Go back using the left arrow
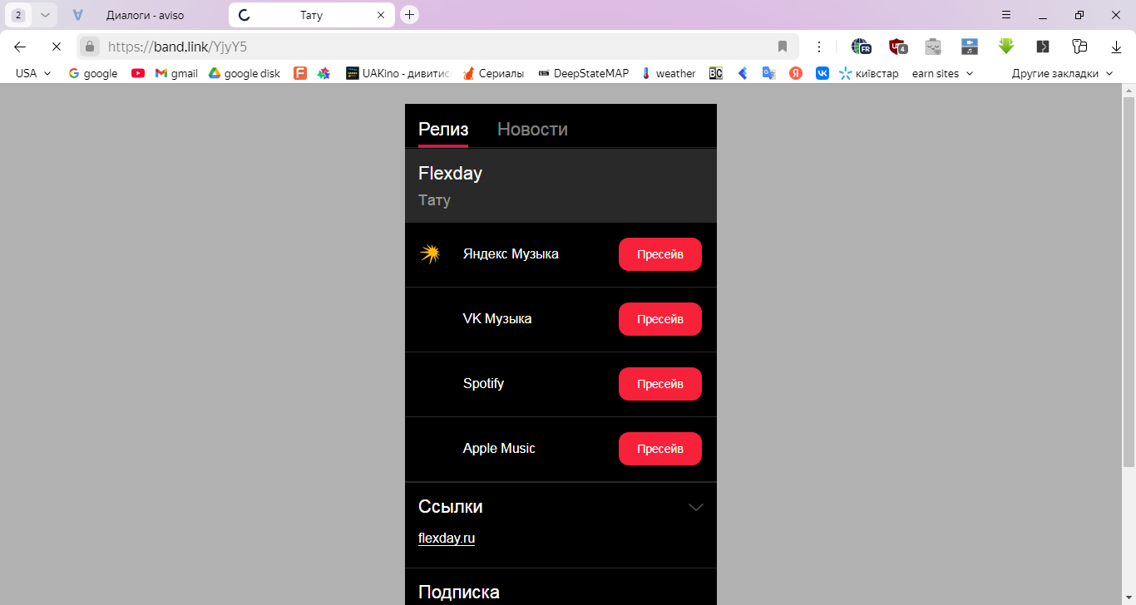This screenshot has height=605, width=1136. (20, 47)
